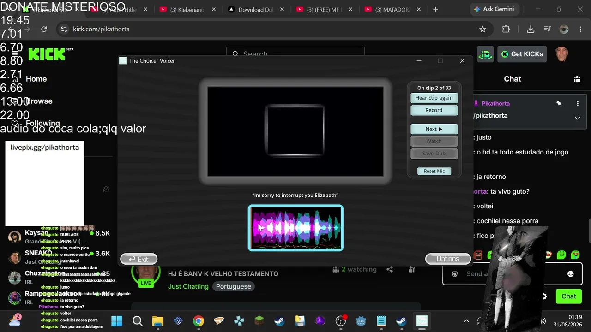Open the Kick Browse page
The image size is (591, 332).
click(x=39, y=101)
